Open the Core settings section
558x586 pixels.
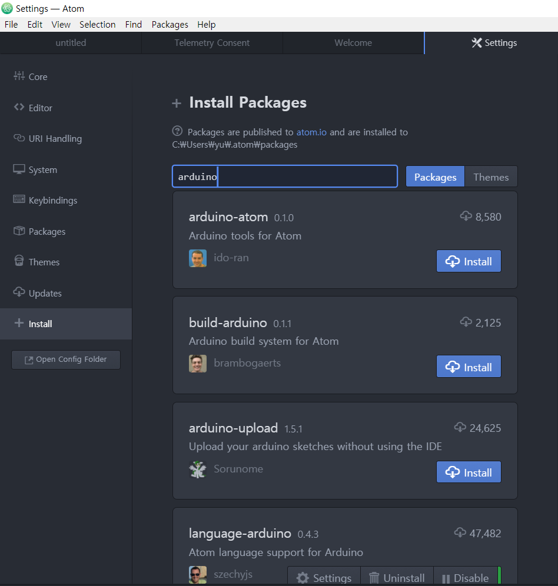tap(66, 76)
